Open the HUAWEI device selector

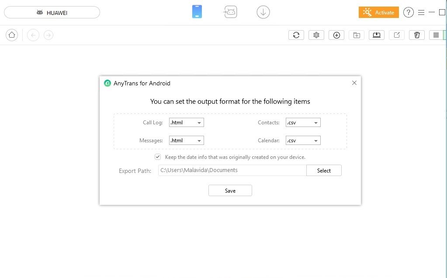coord(52,12)
